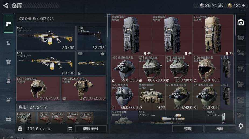The height and width of the screenshot is (139, 249).
Task: Select the weapons pistol tab in left sidebar
Action: 9,24
